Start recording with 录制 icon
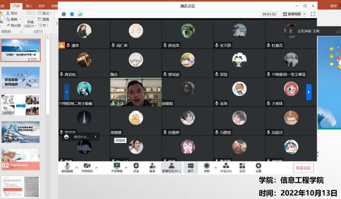341x199 pixels. [207, 166]
